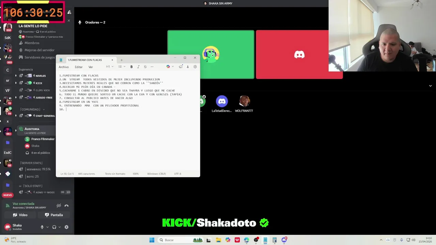Click the green speaker tile on stage
Screen dimensions: 436x245
(211, 54)
